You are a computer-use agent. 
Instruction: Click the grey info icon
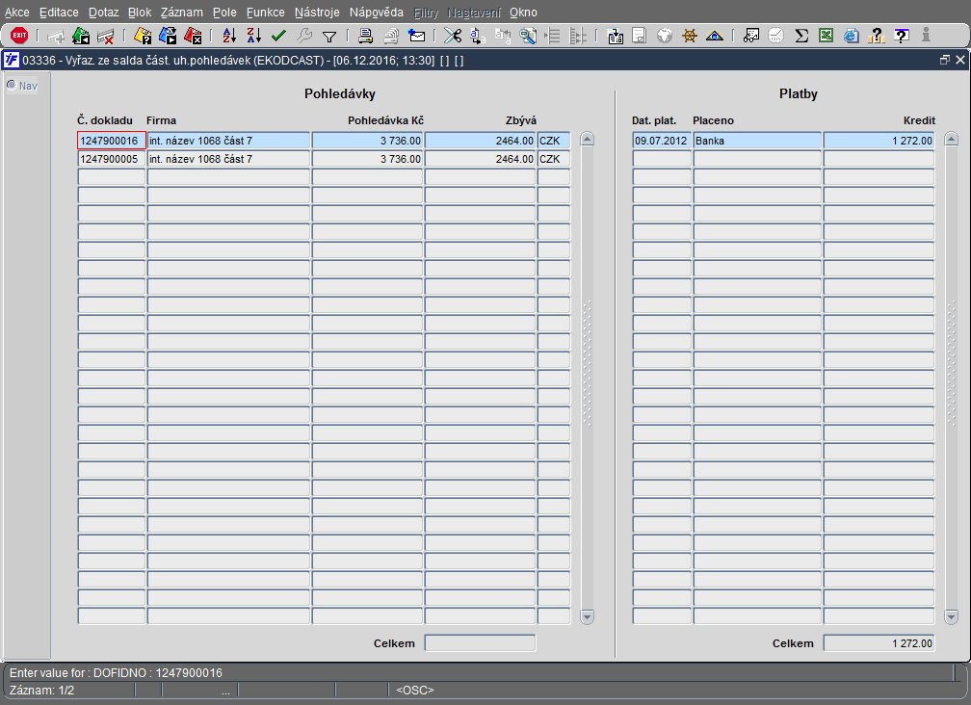click(x=927, y=36)
